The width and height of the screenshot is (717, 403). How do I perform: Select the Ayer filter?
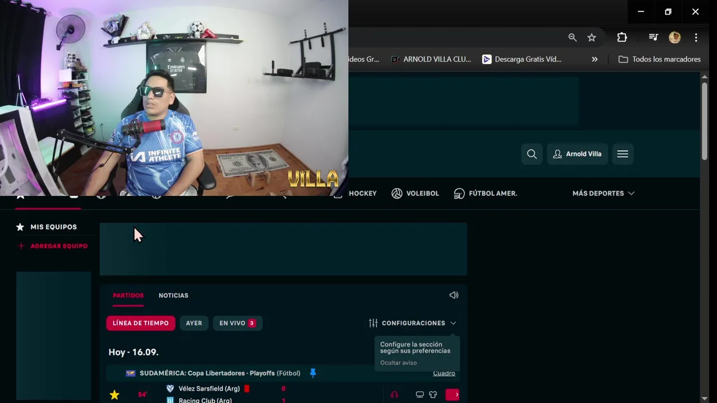coord(194,323)
